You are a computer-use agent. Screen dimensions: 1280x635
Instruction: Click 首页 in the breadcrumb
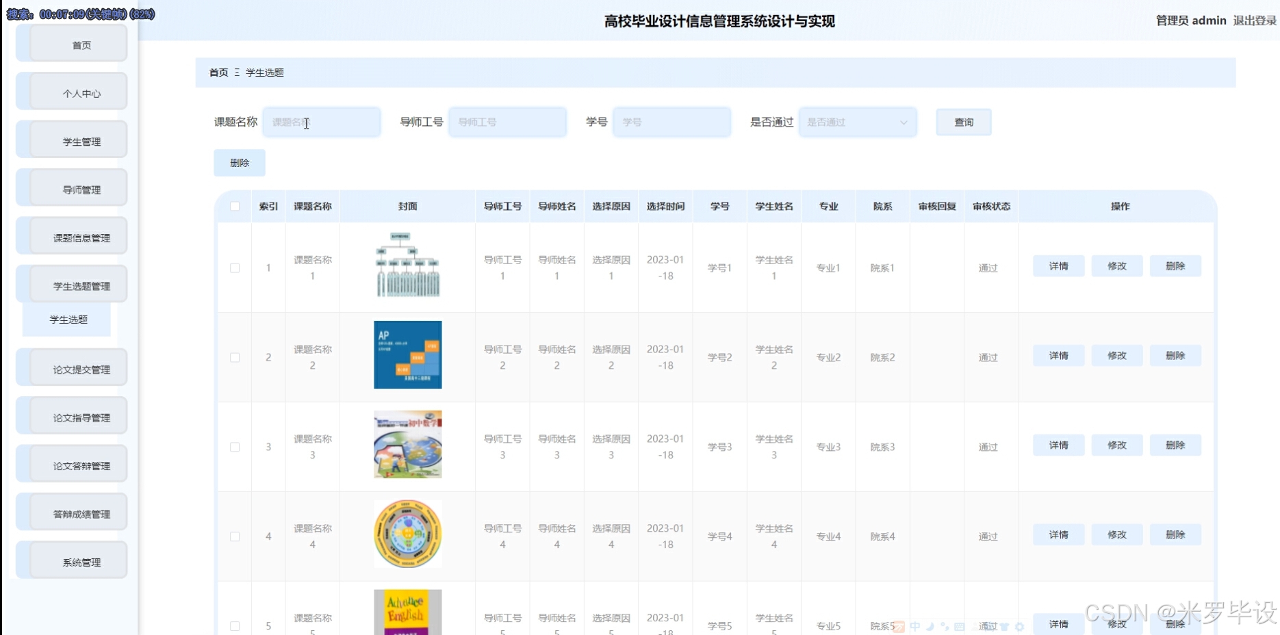coord(218,73)
